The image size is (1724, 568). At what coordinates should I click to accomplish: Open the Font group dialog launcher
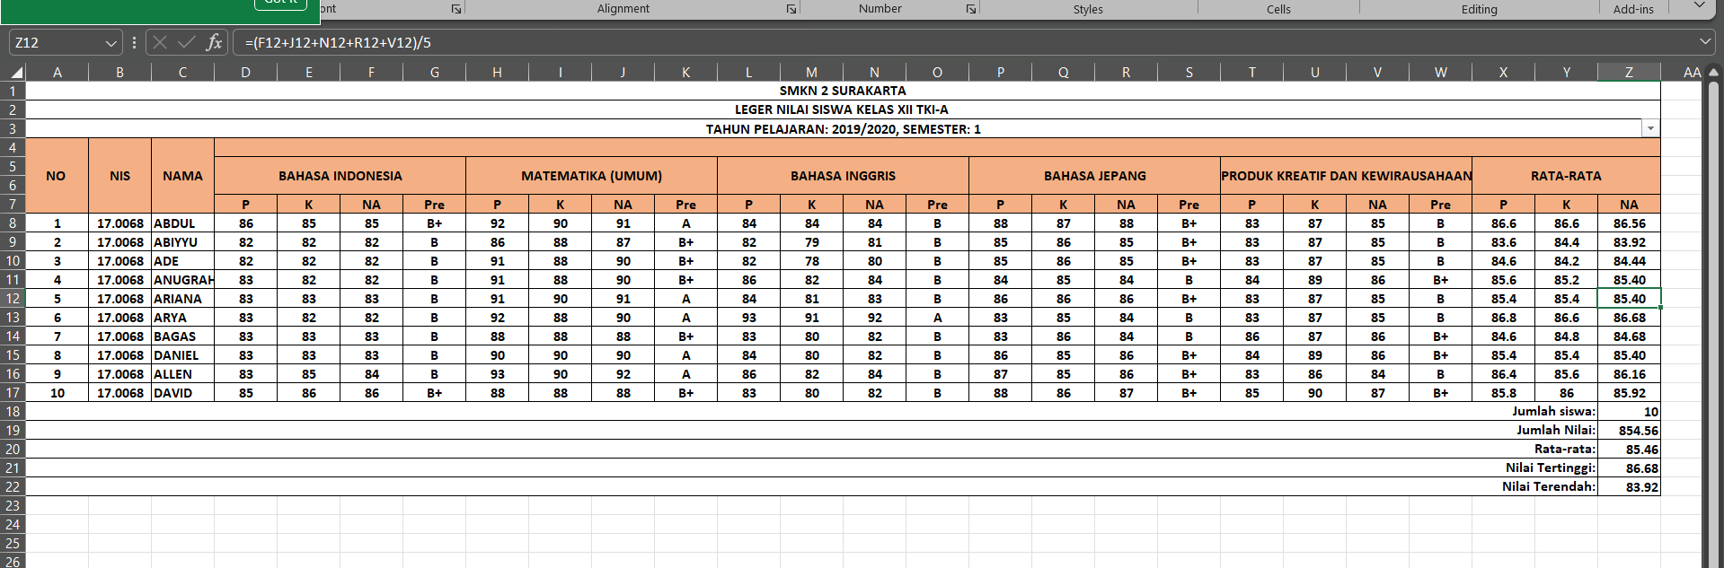pyautogui.click(x=456, y=9)
